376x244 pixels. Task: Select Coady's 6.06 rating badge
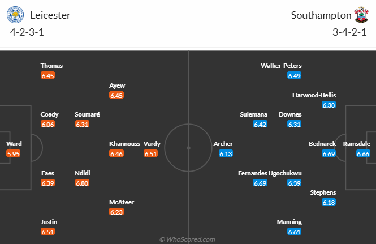click(x=47, y=124)
